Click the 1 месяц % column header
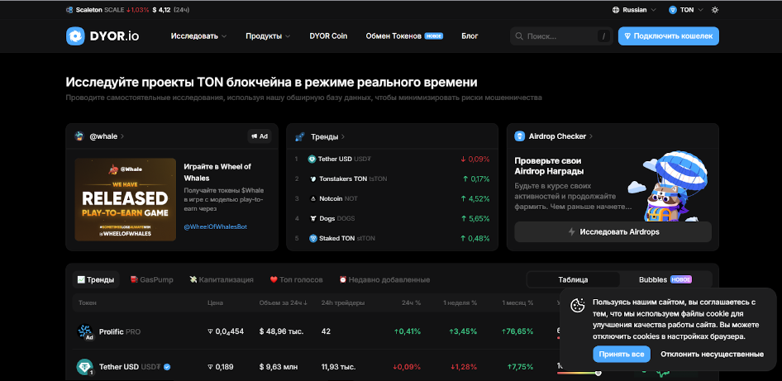782x381 pixels. [x=517, y=302]
